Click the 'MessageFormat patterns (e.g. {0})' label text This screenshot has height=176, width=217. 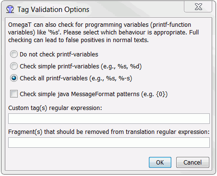click(119, 94)
